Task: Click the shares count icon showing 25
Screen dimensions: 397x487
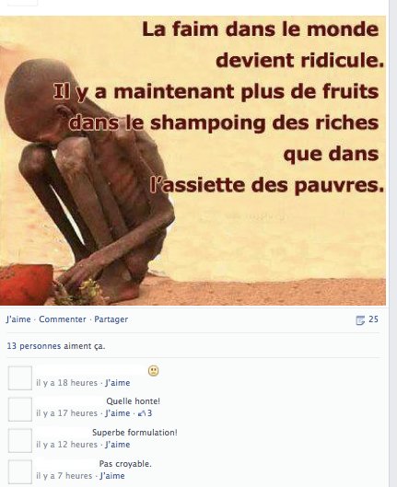Action: 360,319
